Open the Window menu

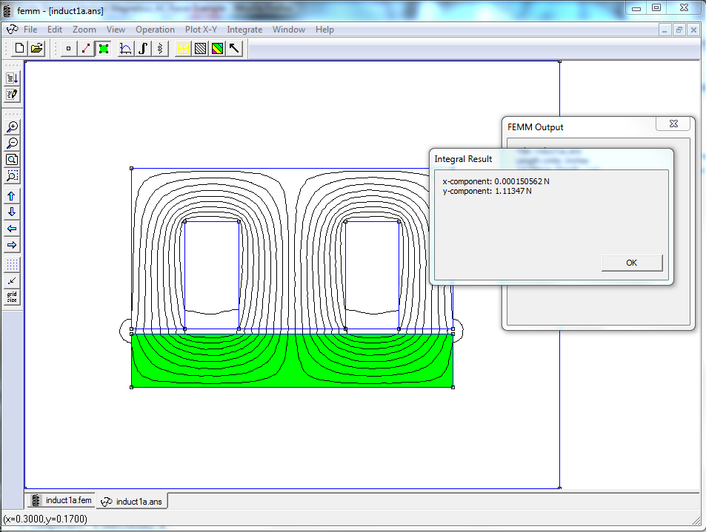289,30
